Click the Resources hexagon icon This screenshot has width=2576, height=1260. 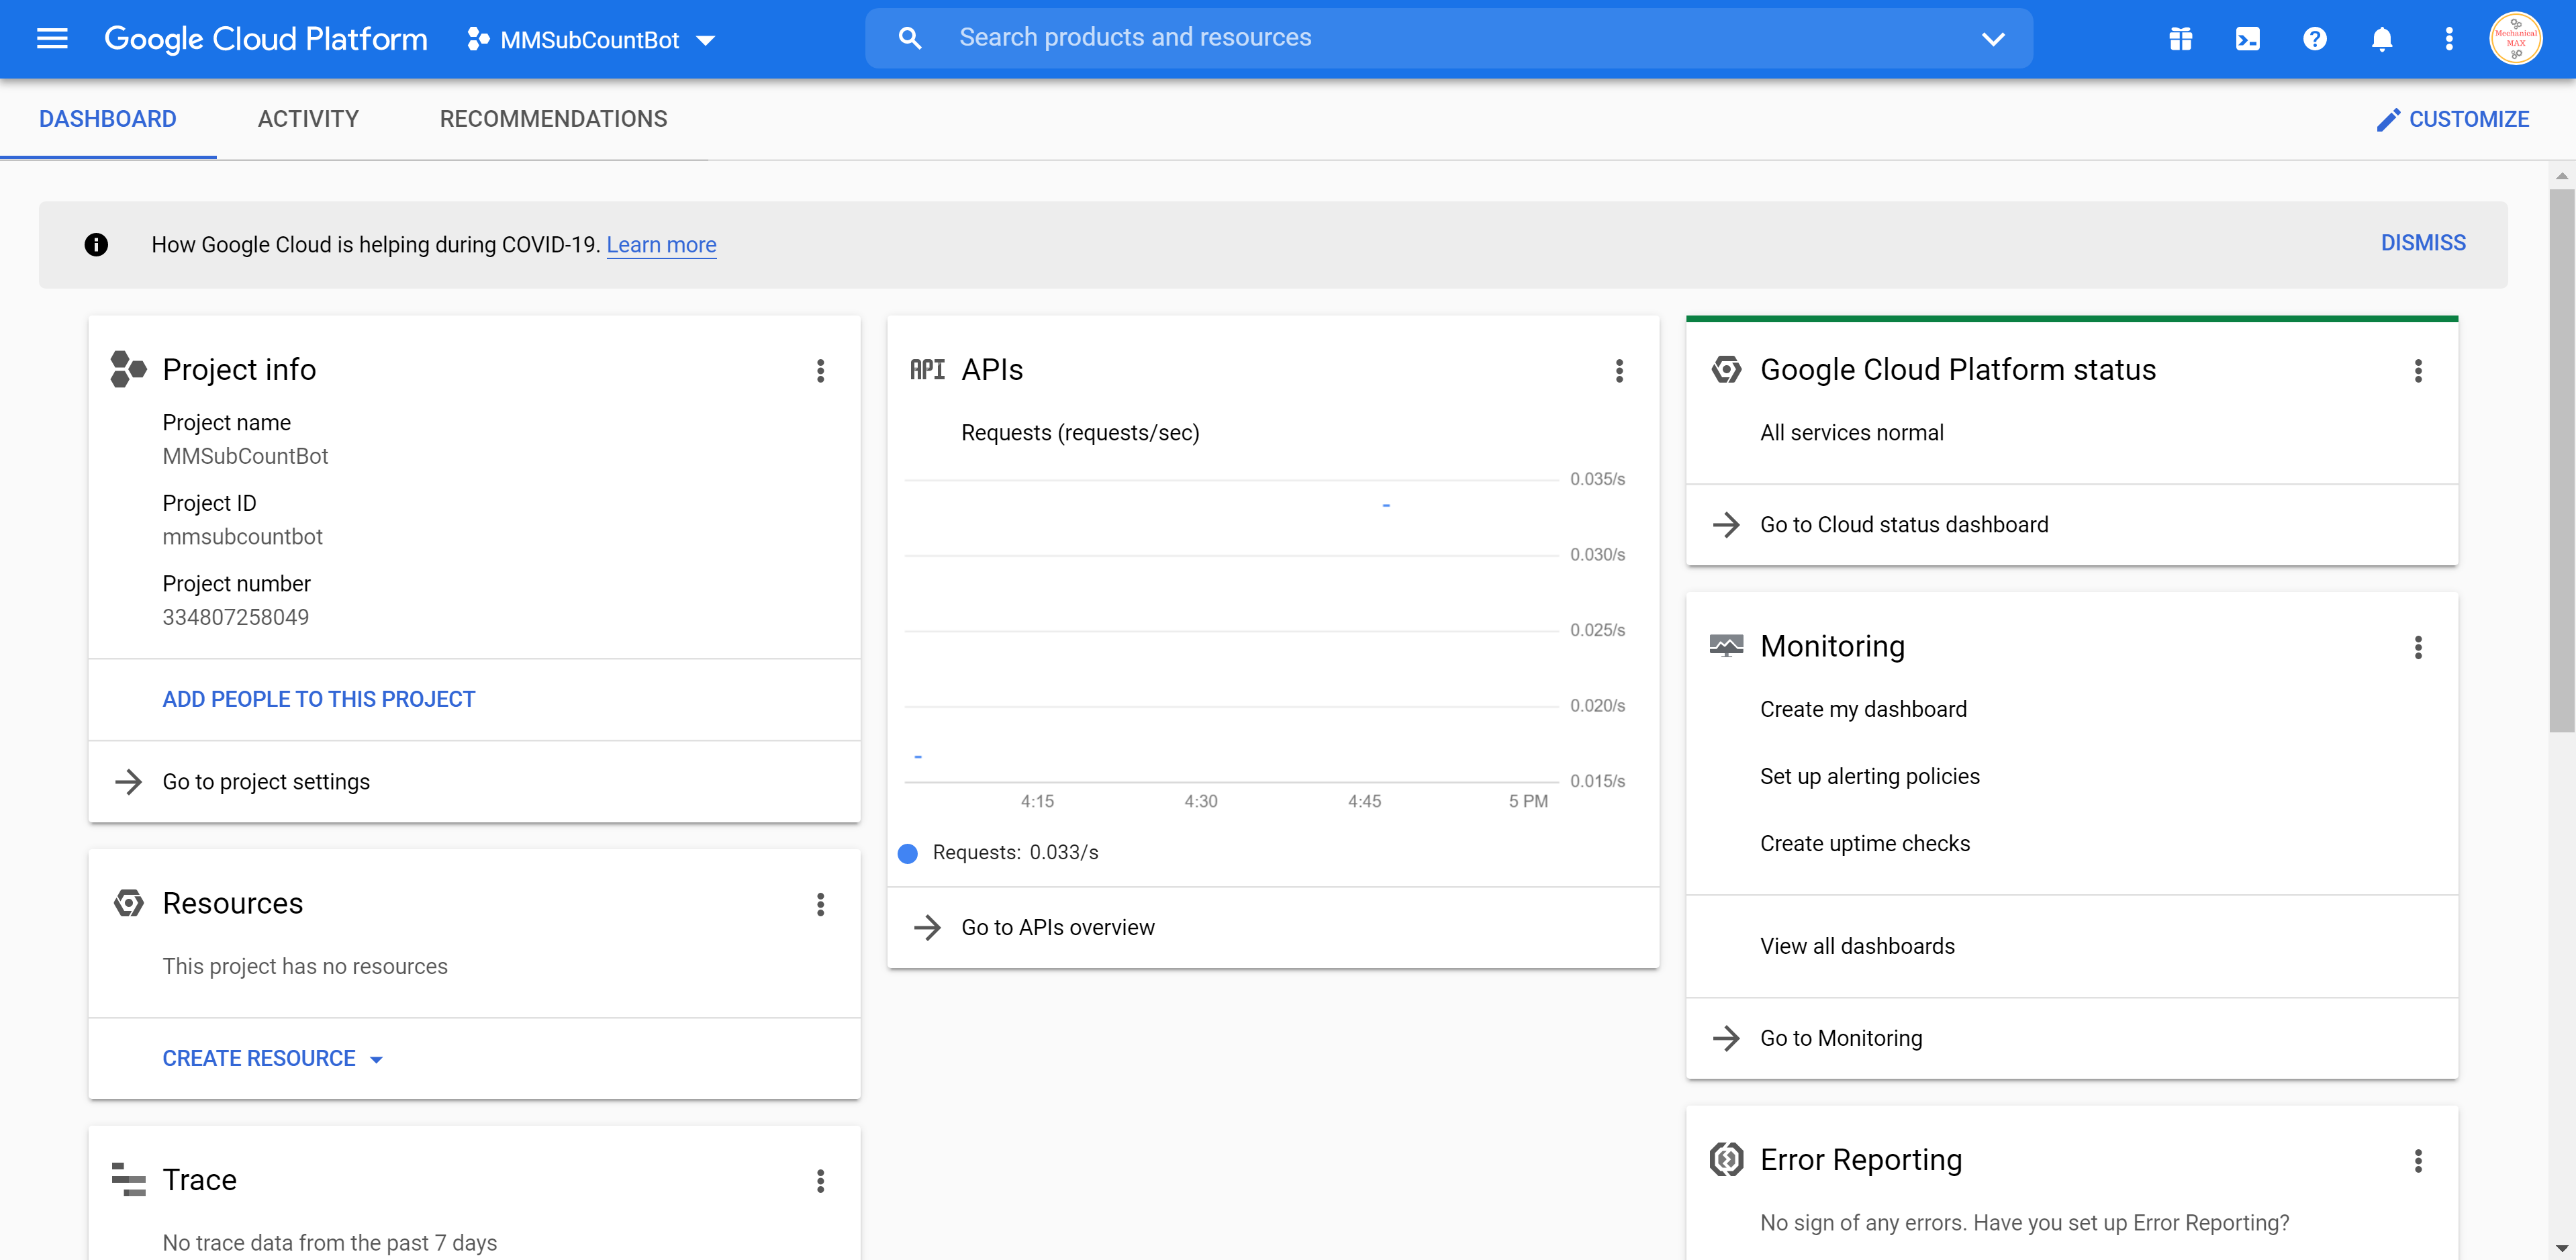pos(128,903)
